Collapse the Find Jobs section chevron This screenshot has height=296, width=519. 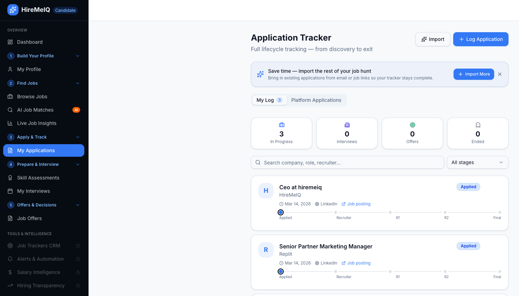pos(78,83)
